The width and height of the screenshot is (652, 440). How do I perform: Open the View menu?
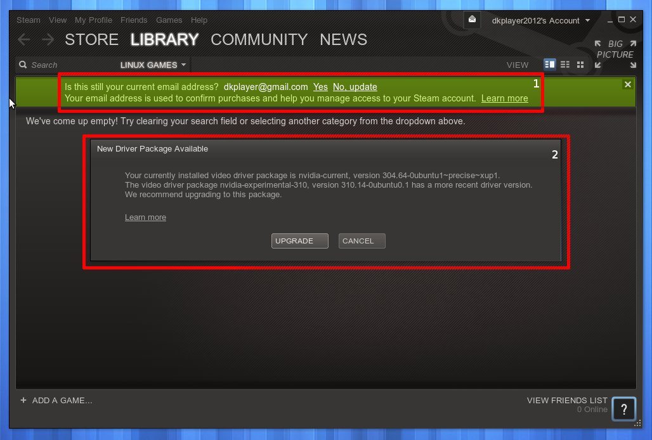pos(57,20)
